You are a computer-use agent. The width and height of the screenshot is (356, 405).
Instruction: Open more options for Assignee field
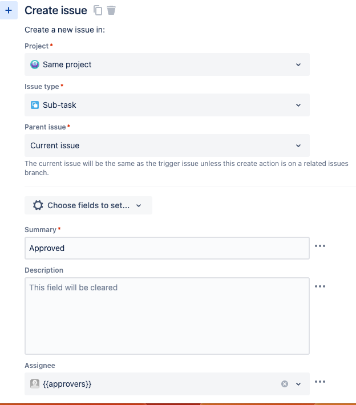(x=320, y=382)
